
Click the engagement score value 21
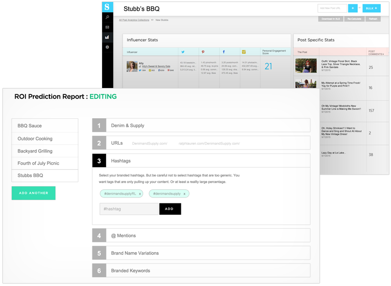click(268, 66)
